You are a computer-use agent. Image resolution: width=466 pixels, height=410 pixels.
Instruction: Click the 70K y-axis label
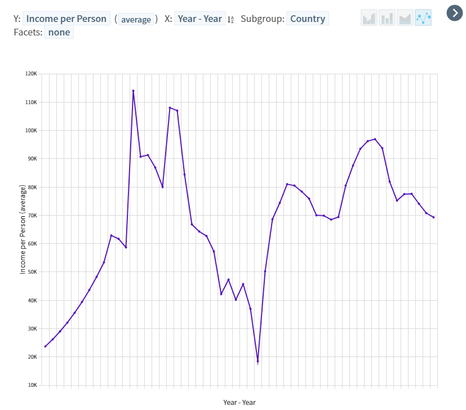click(x=32, y=215)
